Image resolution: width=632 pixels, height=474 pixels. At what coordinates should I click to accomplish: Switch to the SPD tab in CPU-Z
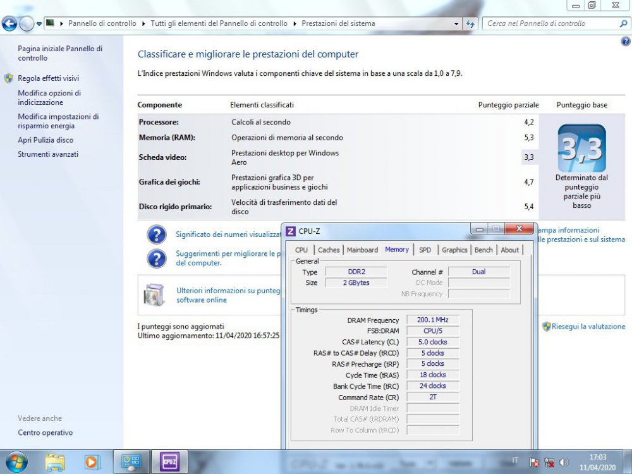[x=425, y=250]
